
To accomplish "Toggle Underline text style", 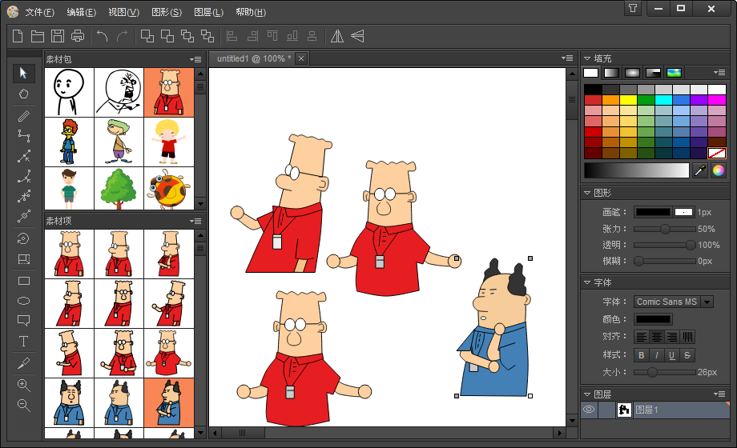I will 672,355.
